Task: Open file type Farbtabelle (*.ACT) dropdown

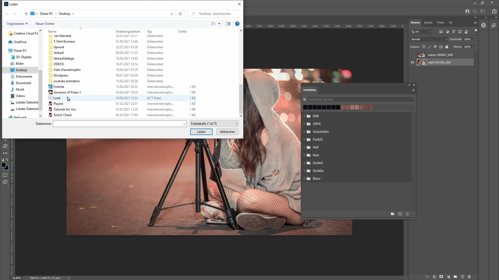Action: [214, 124]
